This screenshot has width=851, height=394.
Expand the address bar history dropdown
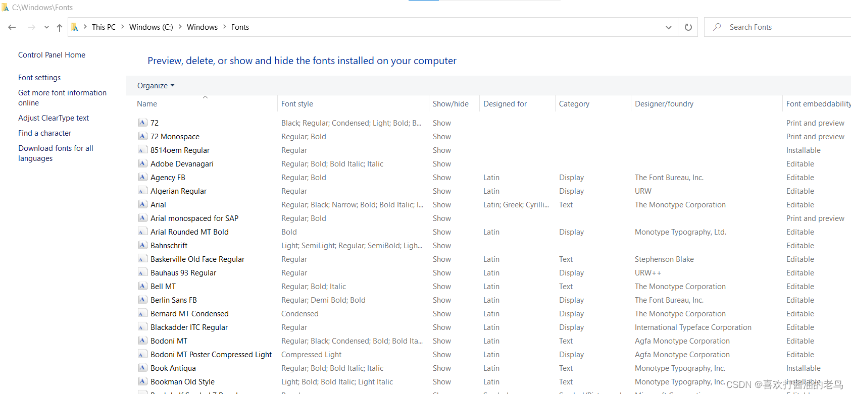point(669,27)
